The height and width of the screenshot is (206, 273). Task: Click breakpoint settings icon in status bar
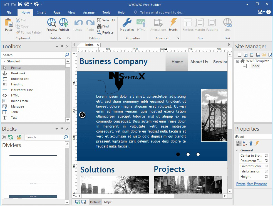click(84, 202)
